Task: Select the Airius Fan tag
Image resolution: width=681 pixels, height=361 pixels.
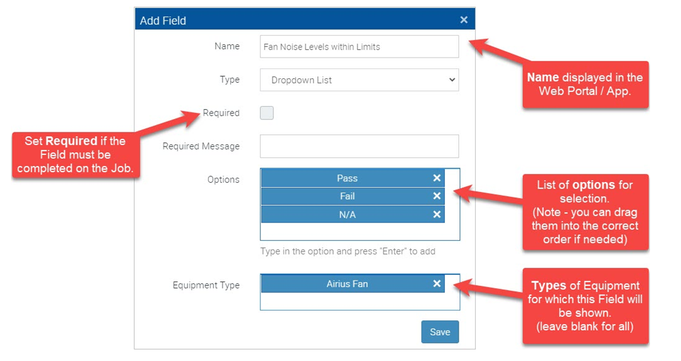Action: 347,283
